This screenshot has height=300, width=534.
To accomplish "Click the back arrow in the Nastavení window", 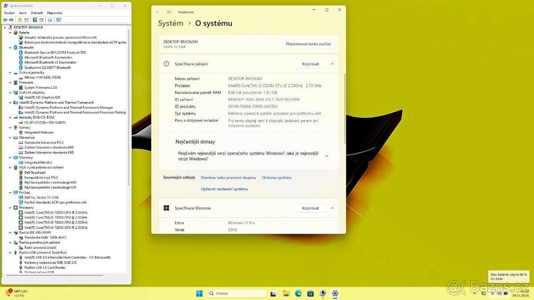I will [157, 12].
